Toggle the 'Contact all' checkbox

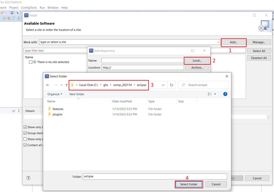(x=25, y=145)
